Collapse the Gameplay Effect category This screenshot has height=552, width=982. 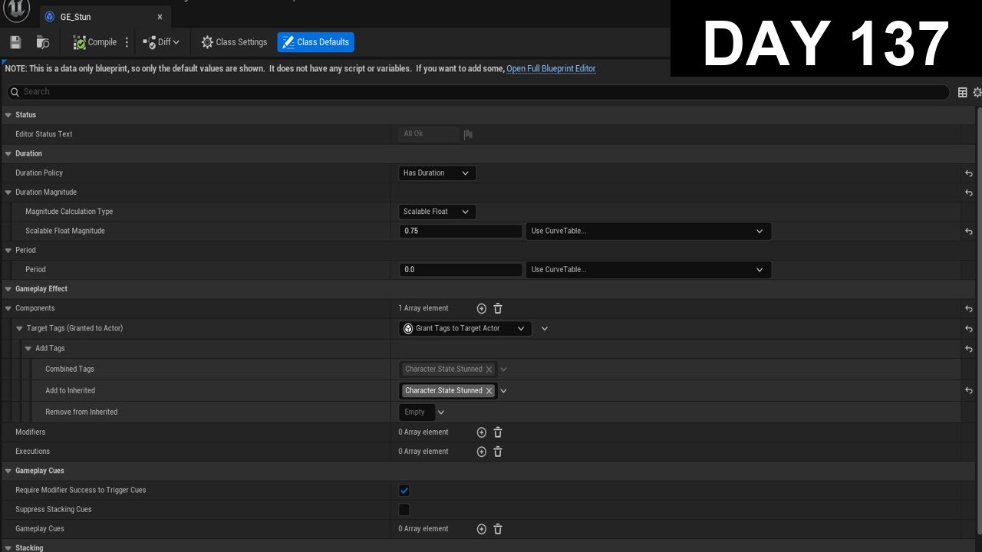(8, 289)
